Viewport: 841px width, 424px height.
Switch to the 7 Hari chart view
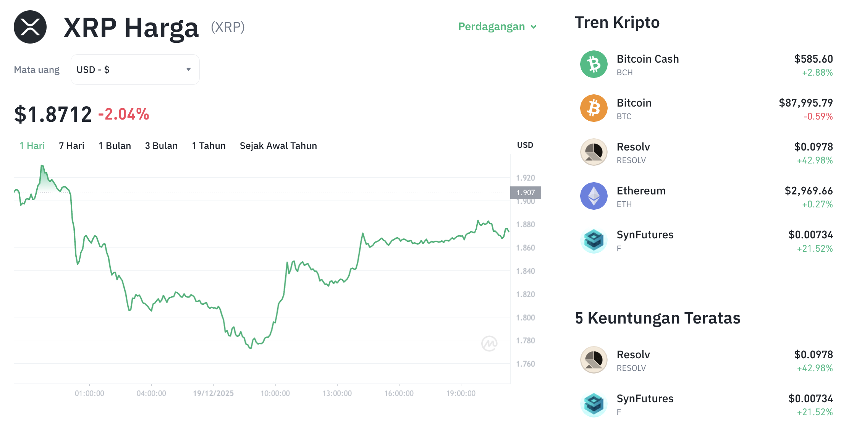tap(71, 146)
